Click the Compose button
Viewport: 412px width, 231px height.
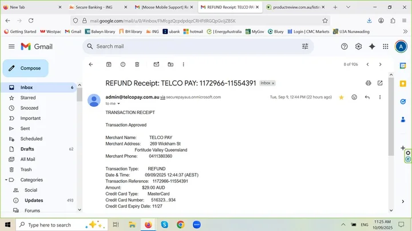click(25, 68)
